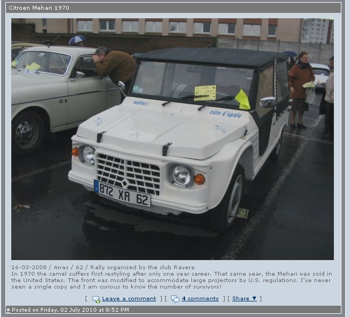Viewport: 350px width, 317px height.
Task: Open the '4 comments' link
Action: click(x=200, y=299)
